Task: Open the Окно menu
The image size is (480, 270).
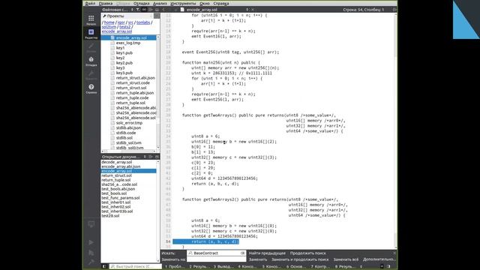Action: (x=205, y=3)
